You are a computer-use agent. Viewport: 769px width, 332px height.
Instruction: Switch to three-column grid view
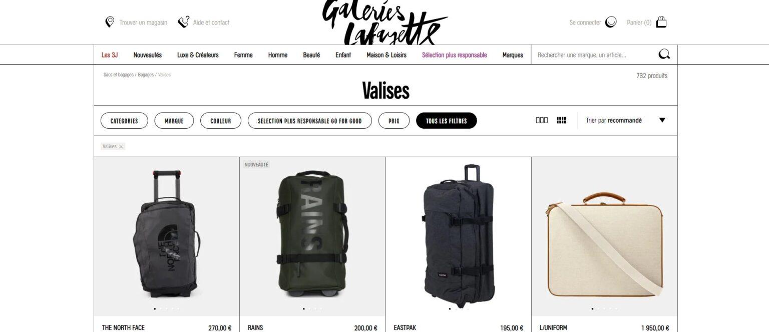click(542, 120)
